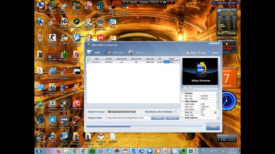275x154 pixels.
Task: Click the Video Size column header
Action: [x=150, y=59]
